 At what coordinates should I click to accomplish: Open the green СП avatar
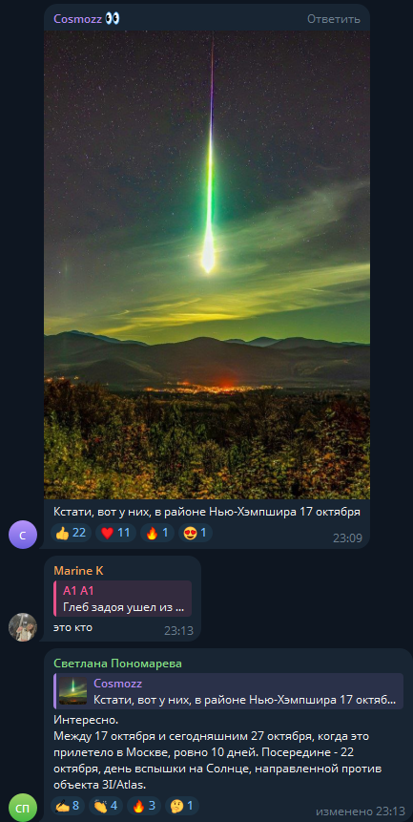(x=23, y=808)
